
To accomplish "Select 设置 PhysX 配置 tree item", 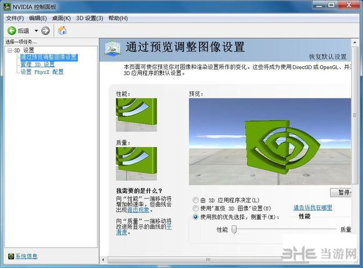I will [42, 72].
